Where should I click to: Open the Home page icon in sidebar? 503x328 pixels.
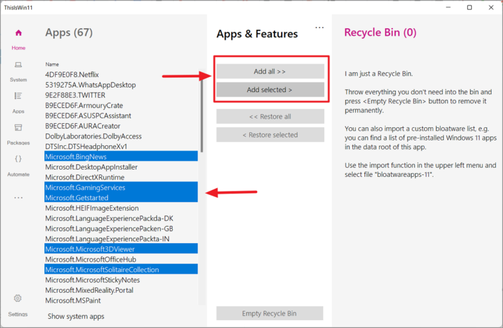point(19,32)
